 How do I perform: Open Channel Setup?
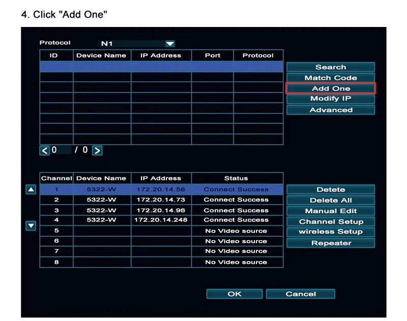[330, 222]
